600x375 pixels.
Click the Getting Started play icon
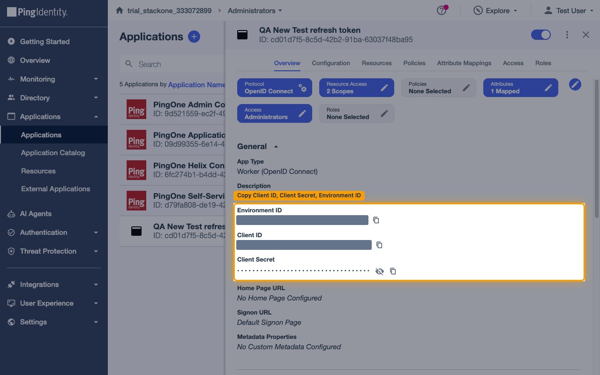(11, 41)
